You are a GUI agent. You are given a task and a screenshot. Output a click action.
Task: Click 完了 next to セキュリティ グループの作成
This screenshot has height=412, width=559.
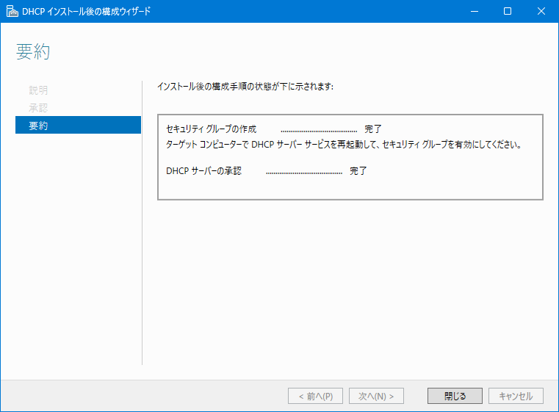coord(373,129)
